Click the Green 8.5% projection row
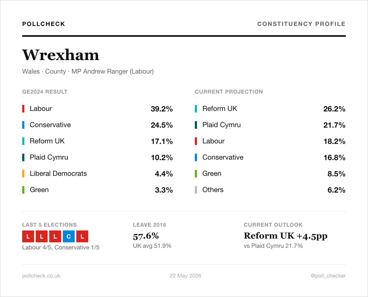 pyautogui.click(x=270, y=174)
